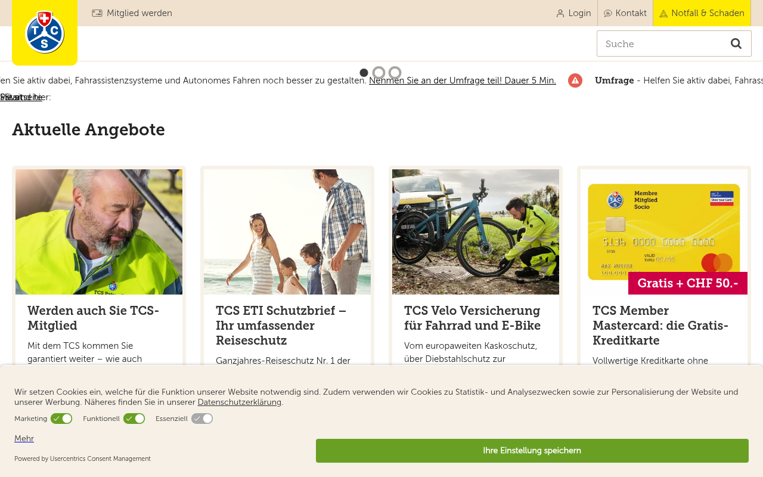
Task: Open Notfall & Schaden
Action: (702, 13)
